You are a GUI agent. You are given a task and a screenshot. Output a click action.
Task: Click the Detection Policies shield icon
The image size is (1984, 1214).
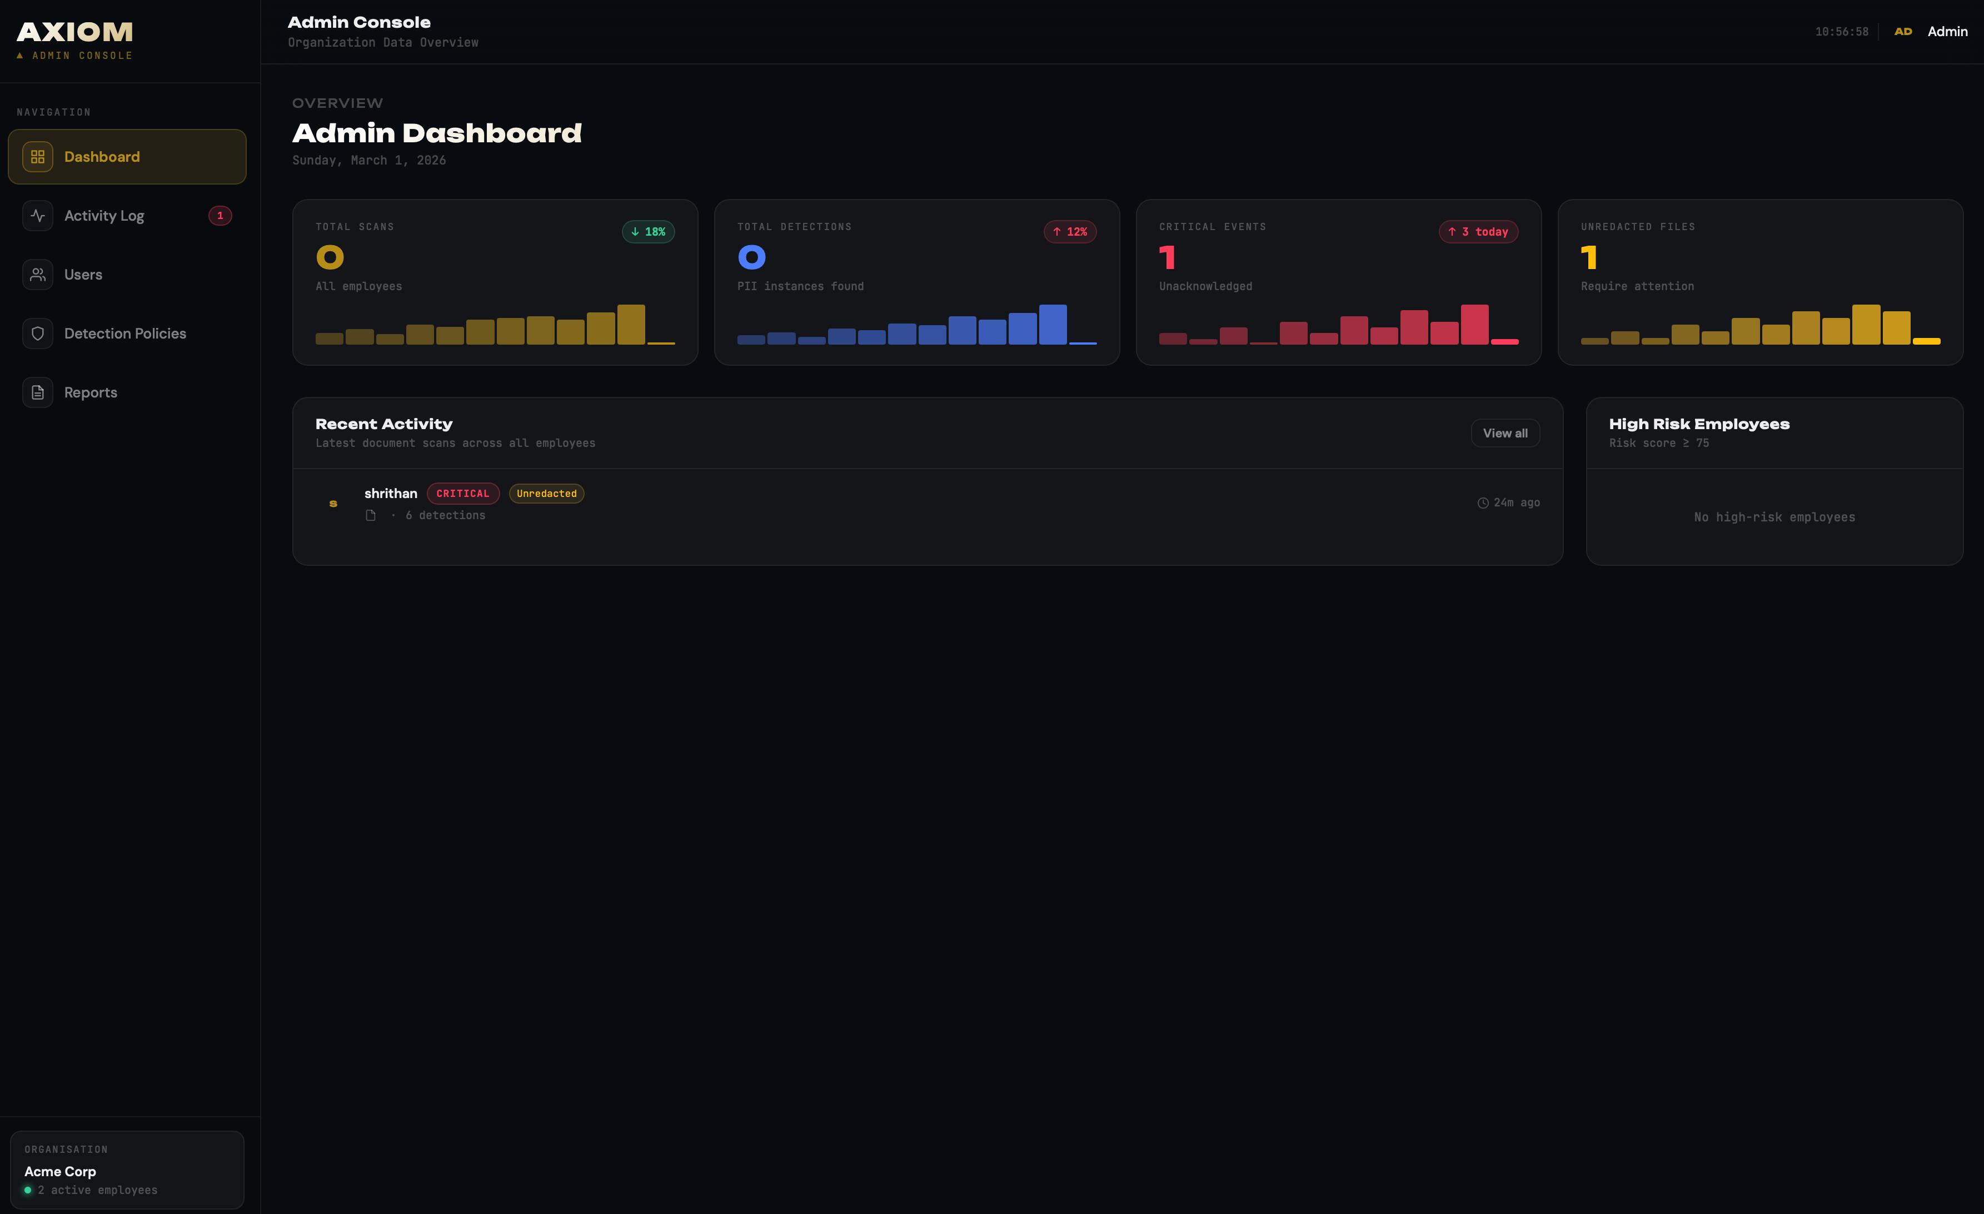pos(38,334)
